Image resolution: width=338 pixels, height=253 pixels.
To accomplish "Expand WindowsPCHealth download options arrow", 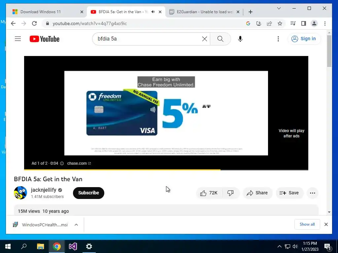I will [x=76, y=225].
